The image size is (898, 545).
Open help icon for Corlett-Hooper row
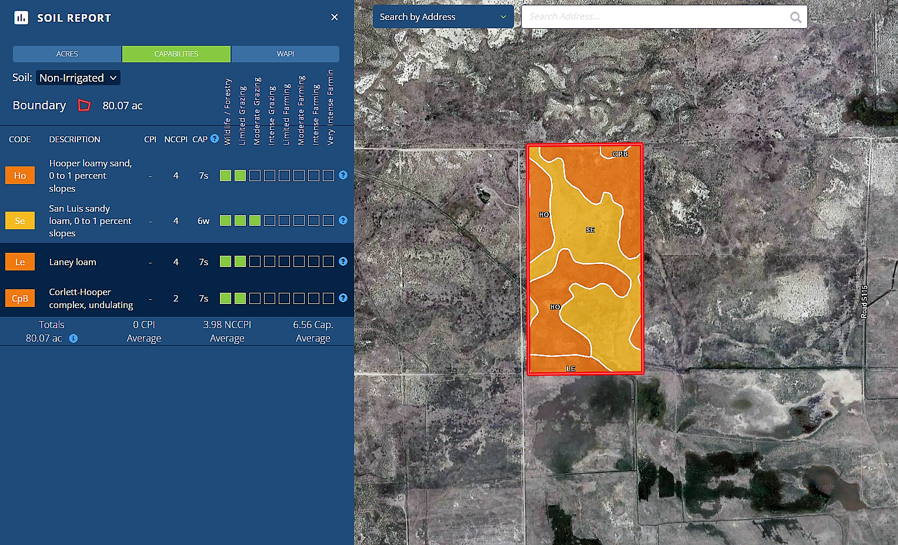[343, 298]
